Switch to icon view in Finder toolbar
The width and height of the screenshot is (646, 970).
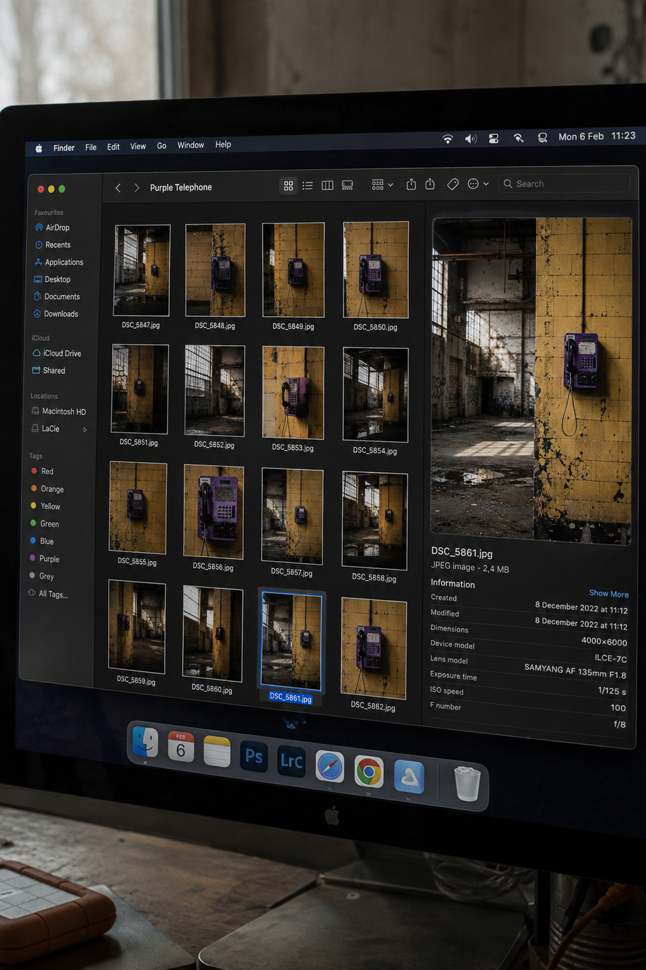(x=288, y=186)
